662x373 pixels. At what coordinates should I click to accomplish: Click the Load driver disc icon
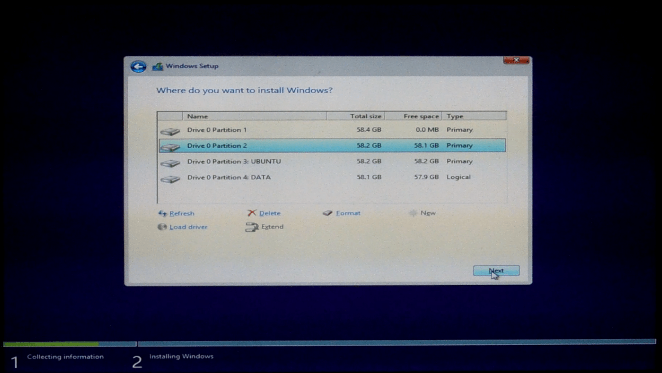[162, 227]
